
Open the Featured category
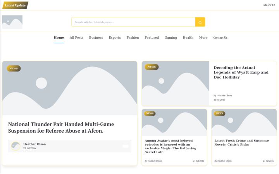click(152, 38)
